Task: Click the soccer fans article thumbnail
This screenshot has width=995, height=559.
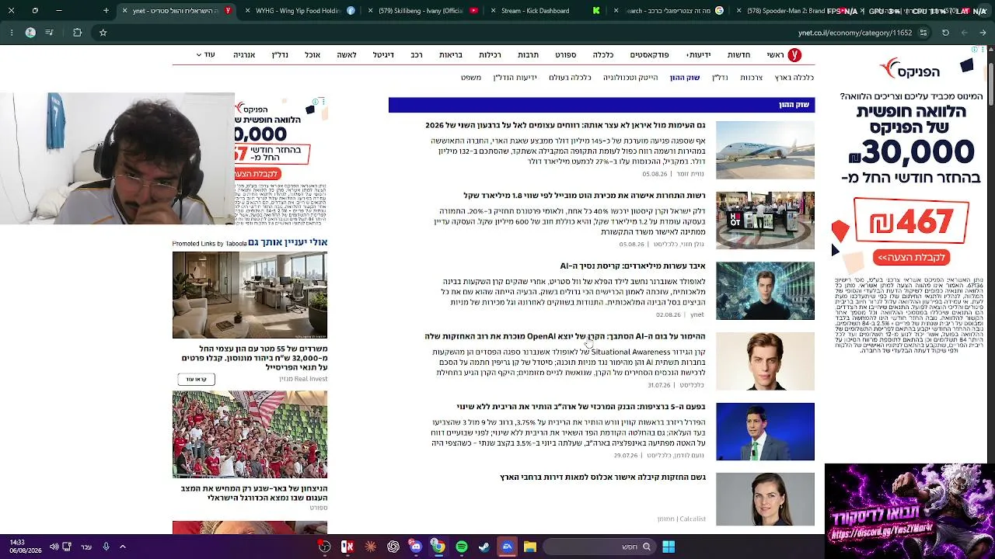Action: 250,435
